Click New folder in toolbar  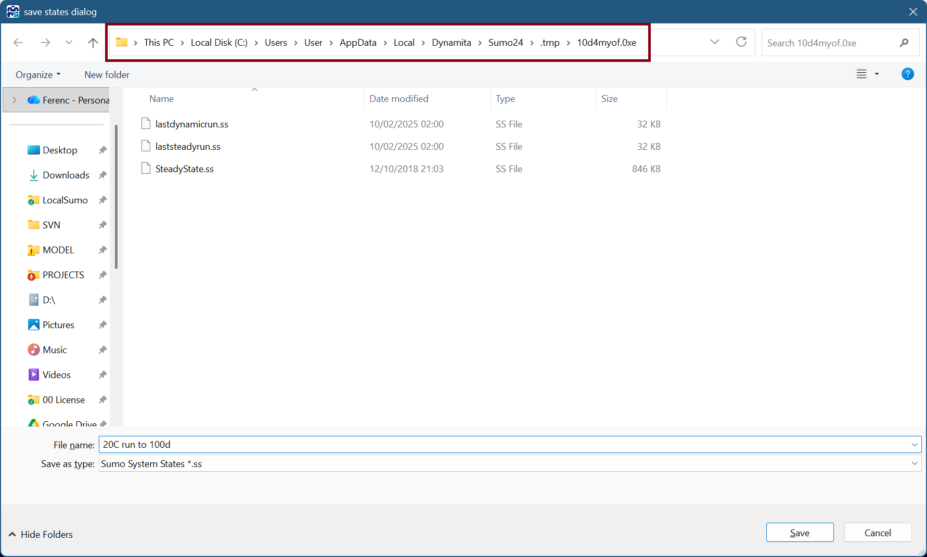click(107, 75)
